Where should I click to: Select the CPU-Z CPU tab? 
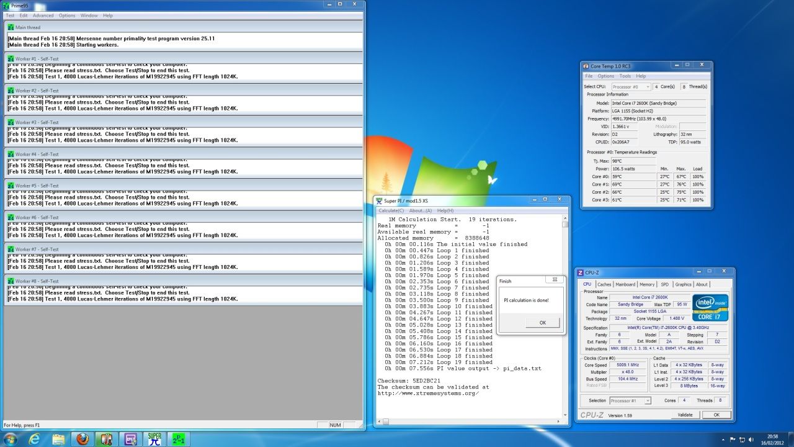click(587, 284)
